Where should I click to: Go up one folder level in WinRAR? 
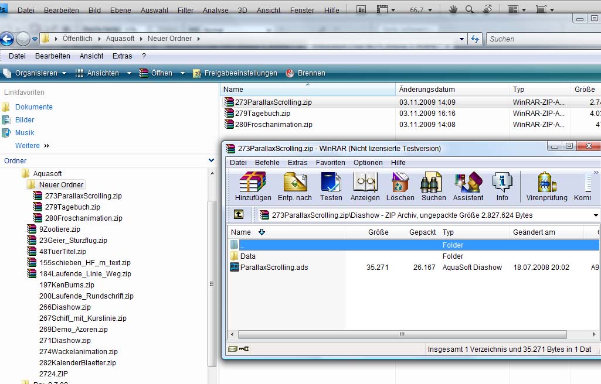(239, 215)
